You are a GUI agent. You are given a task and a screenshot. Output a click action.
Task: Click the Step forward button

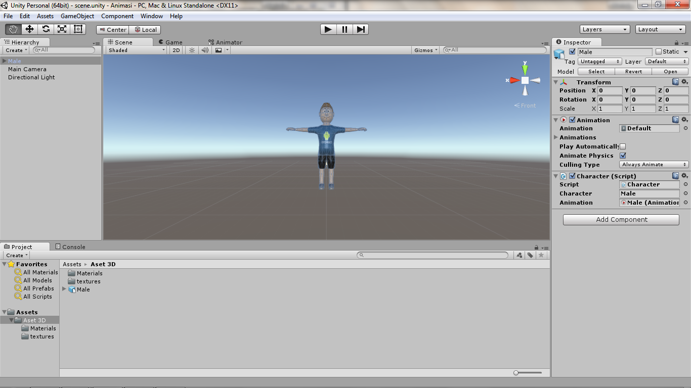360,29
